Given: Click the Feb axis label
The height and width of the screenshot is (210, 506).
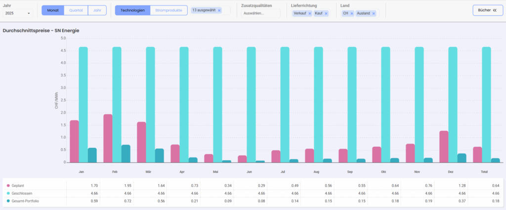Looking at the screenshot, I should pyautogui.click(x=115, y=172).
